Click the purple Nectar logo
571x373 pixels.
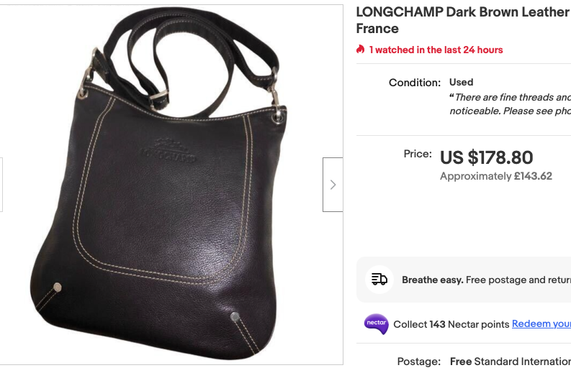pos(376,324)
